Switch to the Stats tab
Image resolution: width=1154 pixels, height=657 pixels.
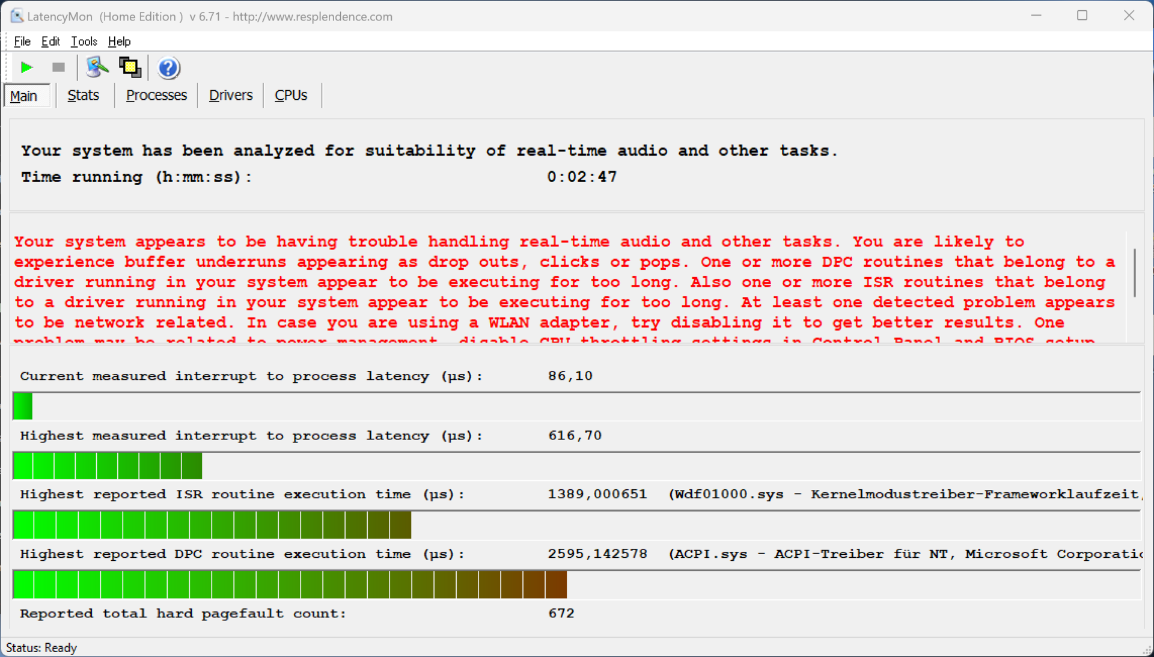(x=83, y=96)
